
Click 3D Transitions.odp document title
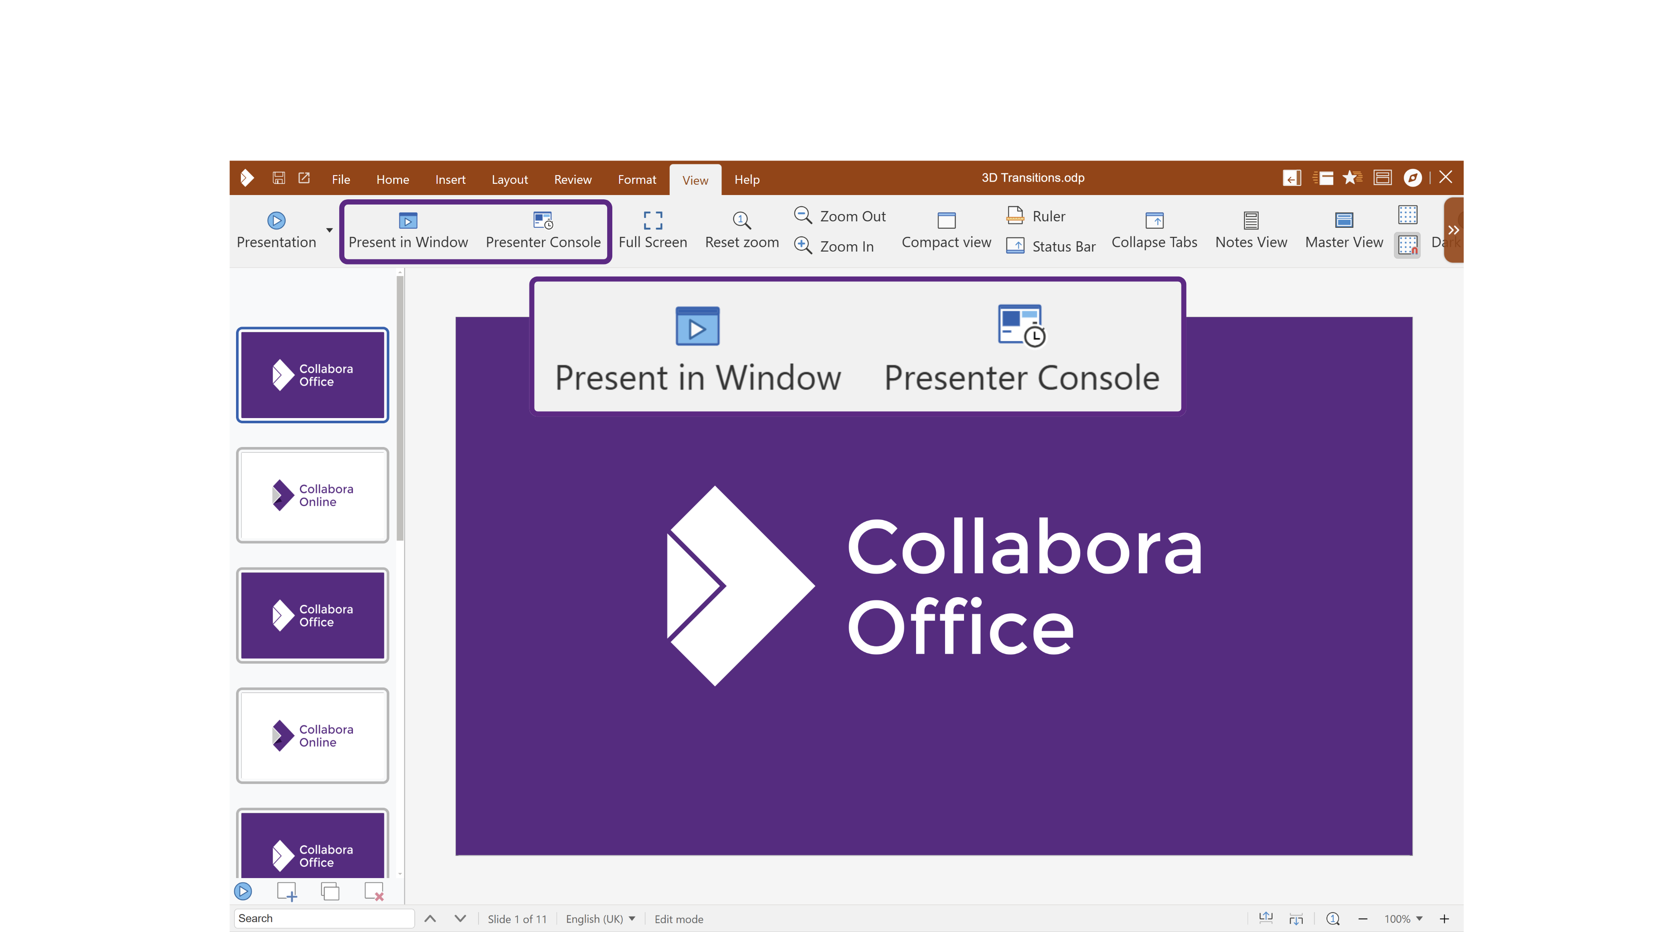pyautogui.click(x=1033, y=177)
